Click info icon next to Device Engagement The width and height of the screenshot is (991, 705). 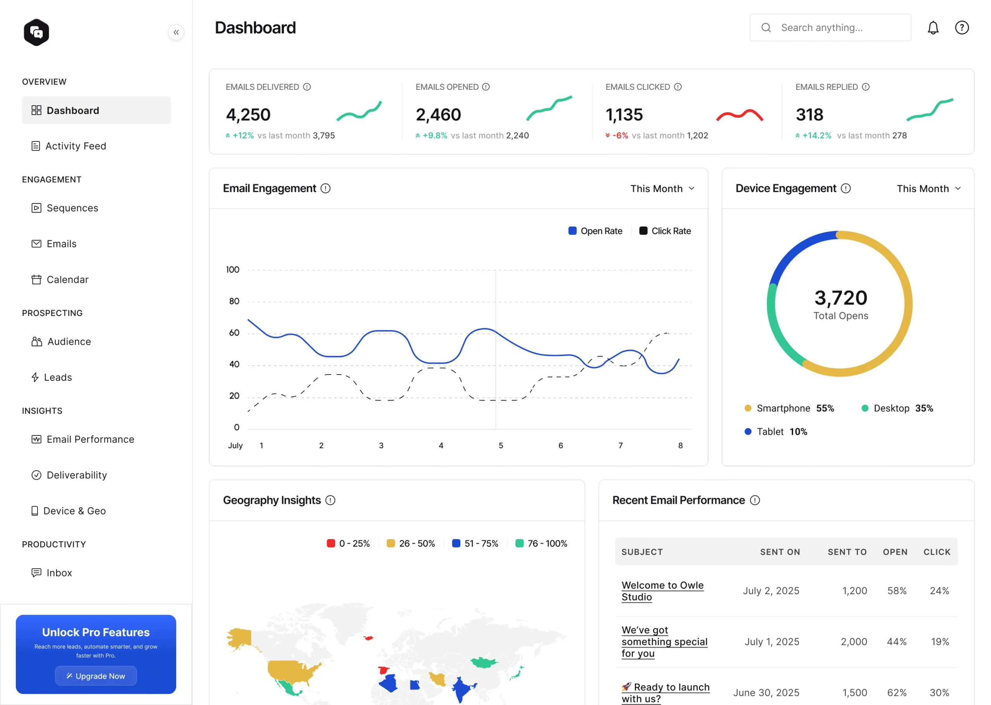tap(845, 188)
